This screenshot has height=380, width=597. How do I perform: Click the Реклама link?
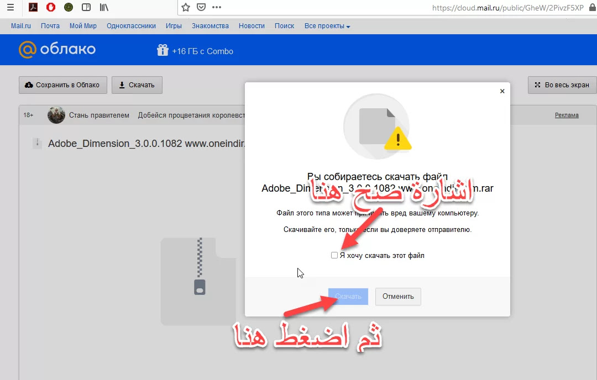(x=567, y=115)
